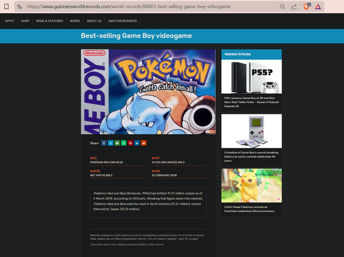This screenshot has height=257, width=344.
Task: Share via the LinkedIn icon
Action: click(x=137, y=143)
